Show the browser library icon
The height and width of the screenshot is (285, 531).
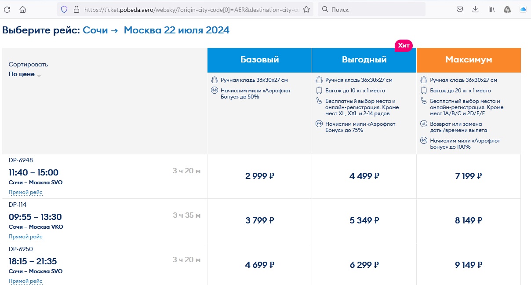tap(491, 9)
